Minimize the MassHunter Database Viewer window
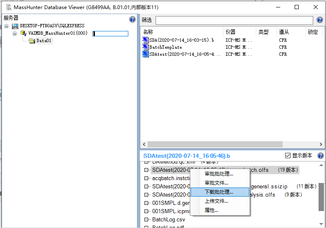 click(x=278, y=7)
